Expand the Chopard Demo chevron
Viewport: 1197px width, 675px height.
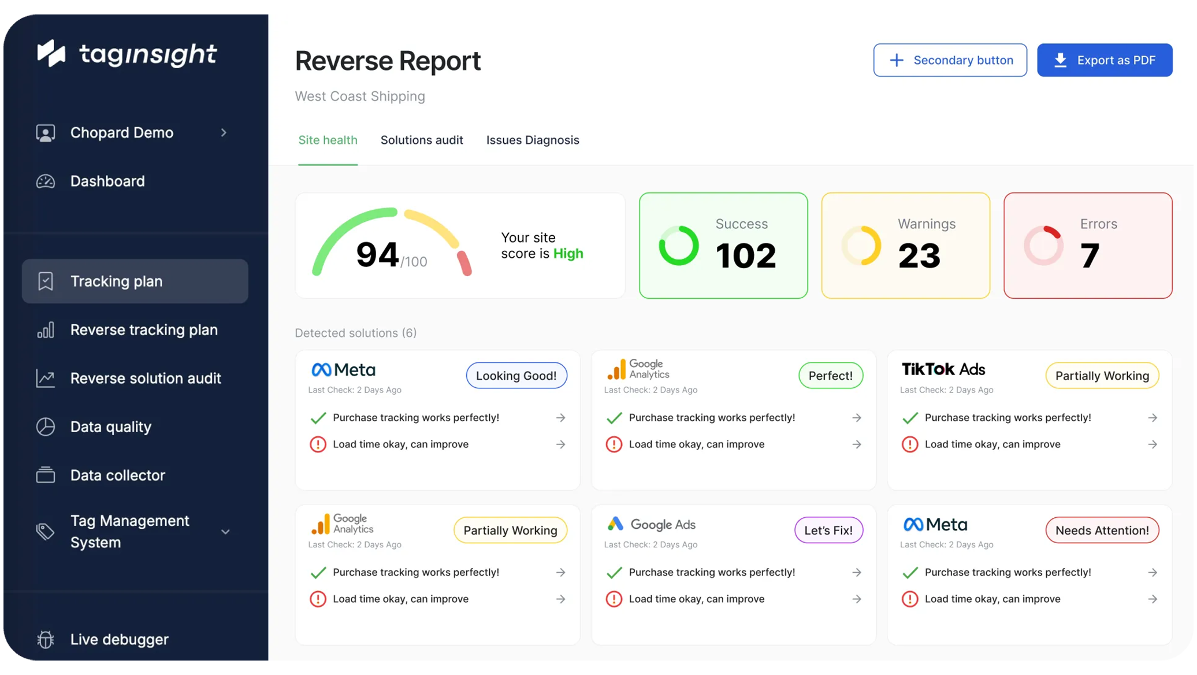pos(224,133)
